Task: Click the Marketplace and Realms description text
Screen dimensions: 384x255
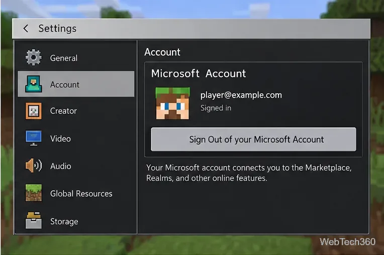Action: [x=249, y=173]
